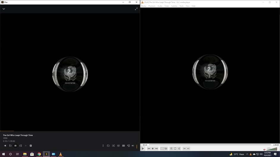Stop playback with the Plex stop icon
The height and width of the screenshot is (157, 280).
(x=31, y=145)
